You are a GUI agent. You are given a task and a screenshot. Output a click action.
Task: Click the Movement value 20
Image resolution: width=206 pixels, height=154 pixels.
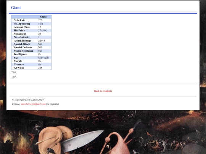point(40,34)
